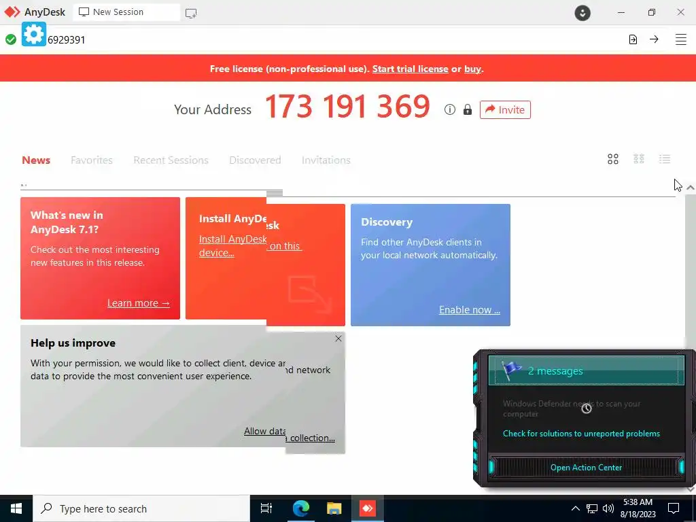The width and height of the screenshot is (696, 522).
Task: Select small tiles view icon
Action: click(639, 159)
